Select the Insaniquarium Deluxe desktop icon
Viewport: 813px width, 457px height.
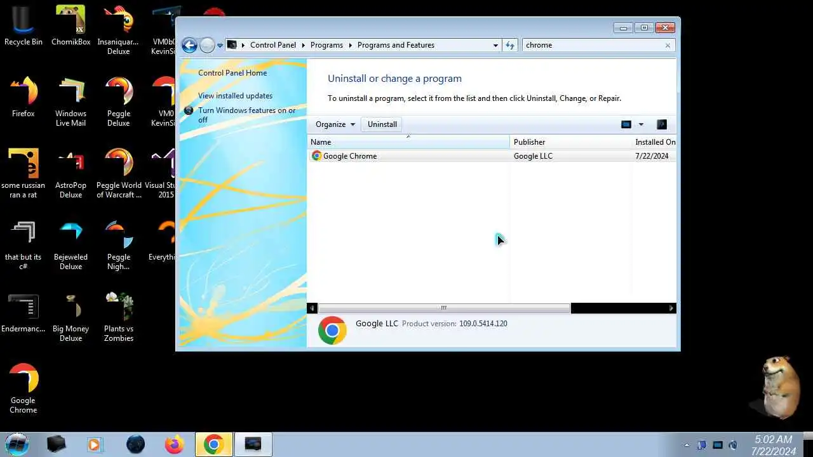tap(118, 30)
